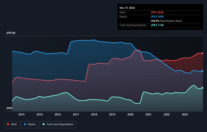207x132 pixels.
Task: Click the tooltip Cash And Equivalents label
Action: pyautogui.click(x=133, y=25)
